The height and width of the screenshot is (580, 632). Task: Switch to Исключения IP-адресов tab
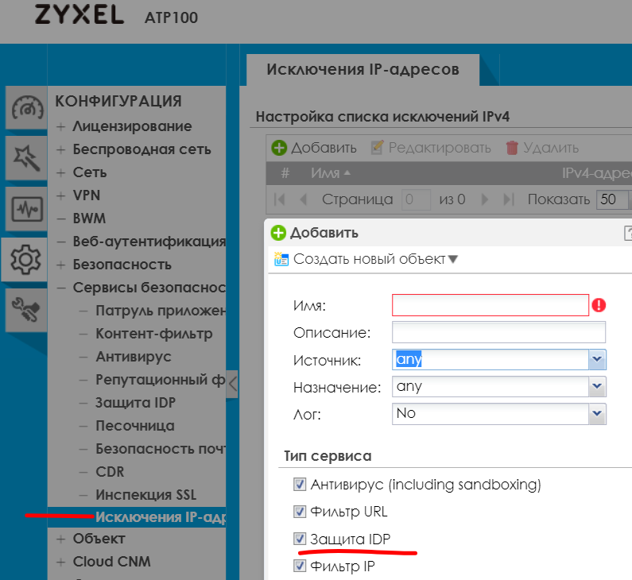(363, 69)
